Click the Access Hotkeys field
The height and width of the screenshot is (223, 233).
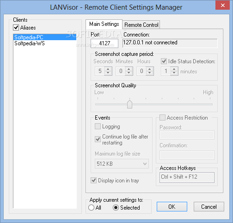coord(187,177)
